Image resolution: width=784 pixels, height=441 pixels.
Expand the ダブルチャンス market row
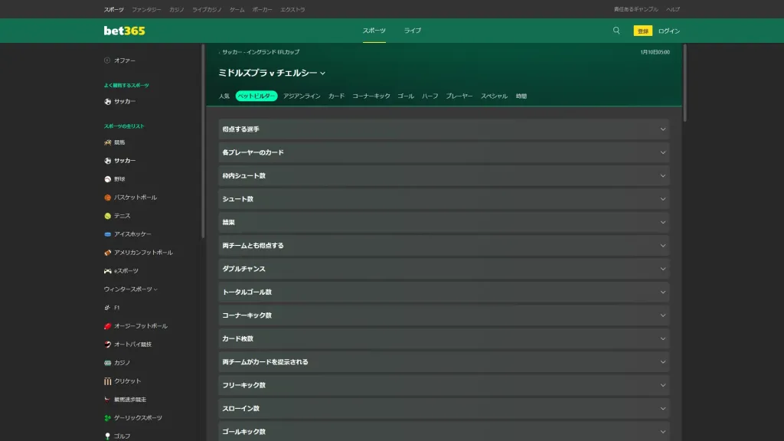(443, 269)
